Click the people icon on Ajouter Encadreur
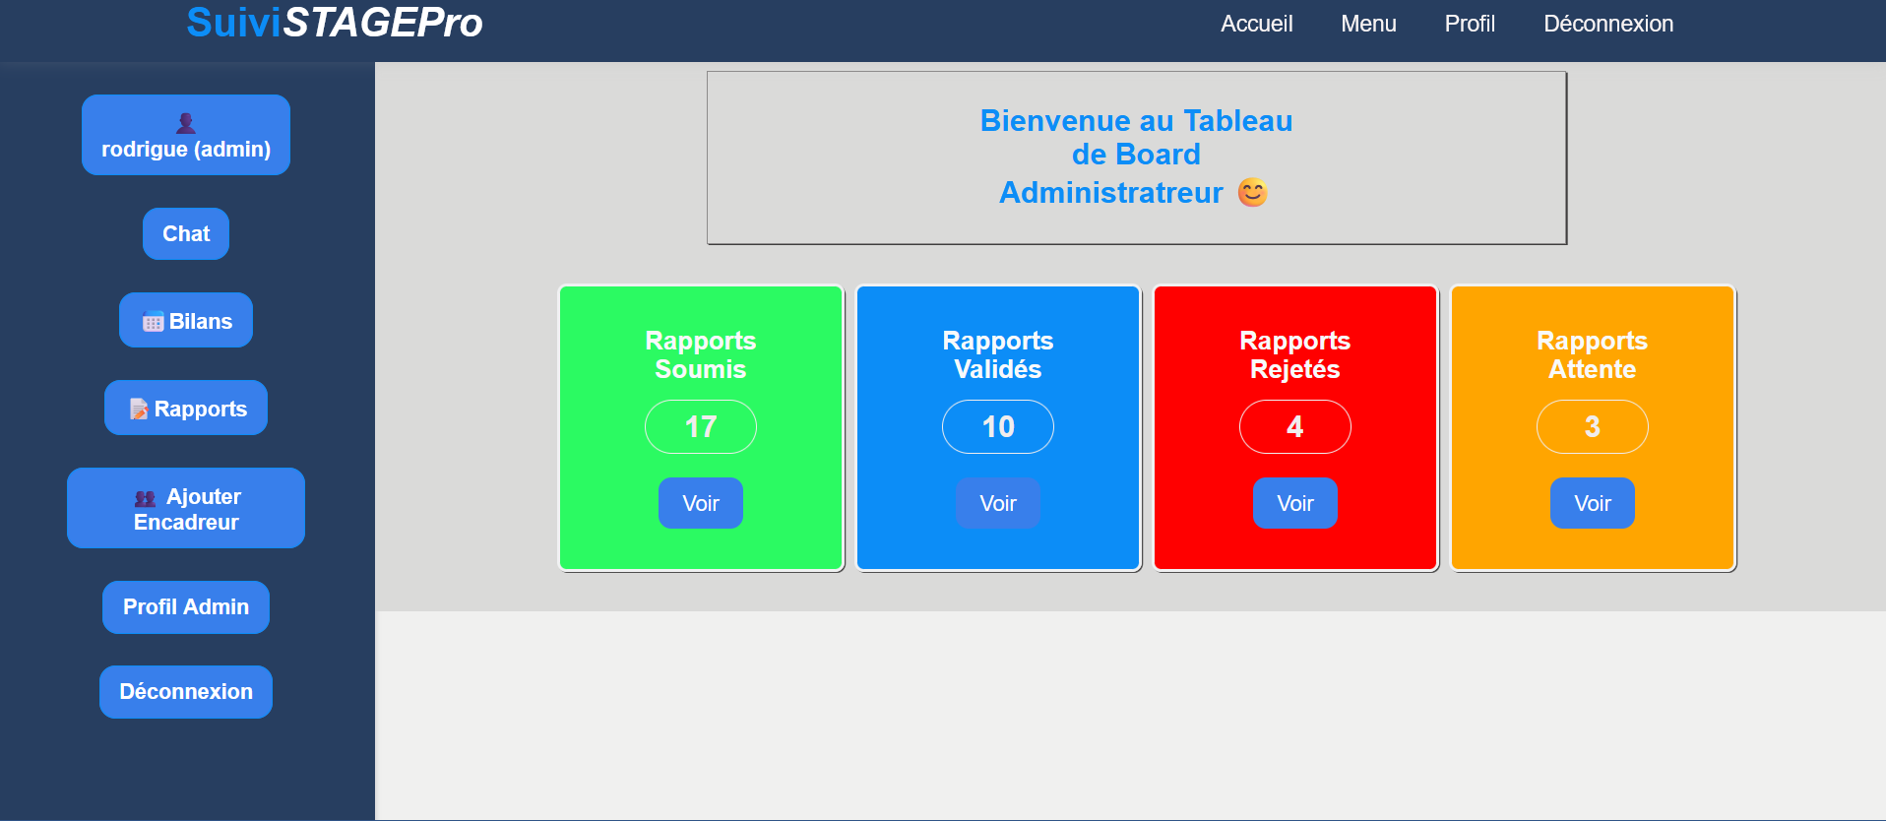The width and height of the screenshot is (1886, 821). tap(146, 498)
